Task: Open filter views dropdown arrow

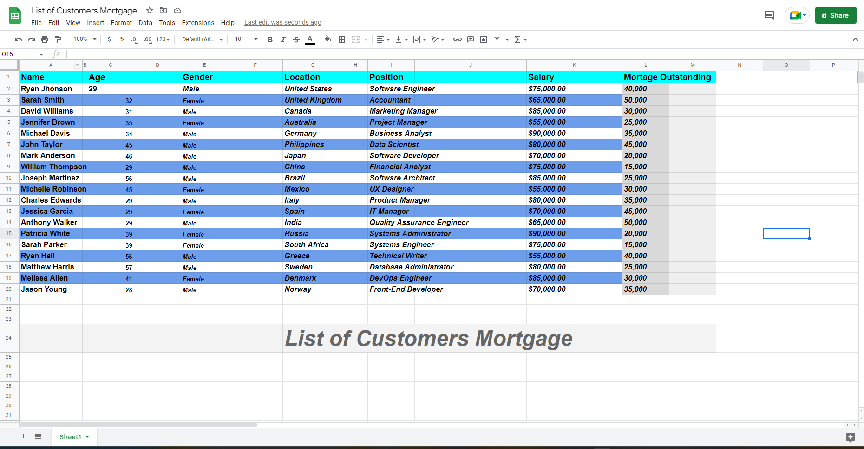Action: click(x=507, y=39)
